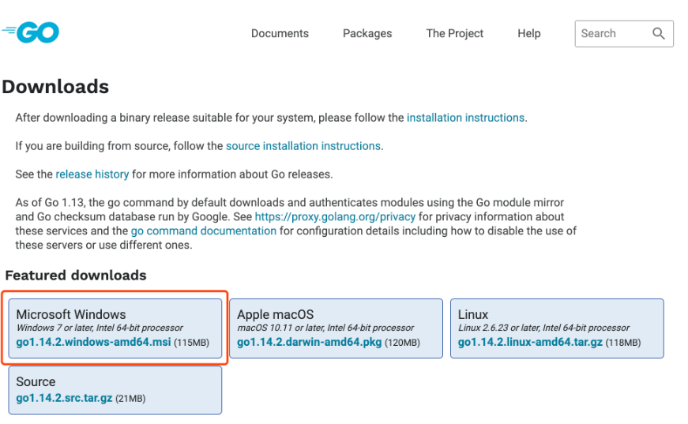Select the Source download box heading
This screenshot has width=688, height=424.
tap(36, 381)
